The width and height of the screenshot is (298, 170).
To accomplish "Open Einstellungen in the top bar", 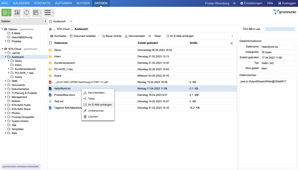I will click(x=251, y=3).
